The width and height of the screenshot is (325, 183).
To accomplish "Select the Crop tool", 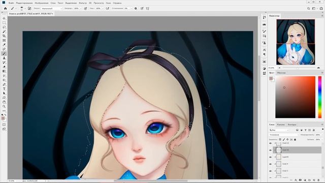I will [x=4, y=36].
